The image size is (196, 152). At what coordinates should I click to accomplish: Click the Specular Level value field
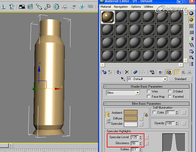point(135,137)
